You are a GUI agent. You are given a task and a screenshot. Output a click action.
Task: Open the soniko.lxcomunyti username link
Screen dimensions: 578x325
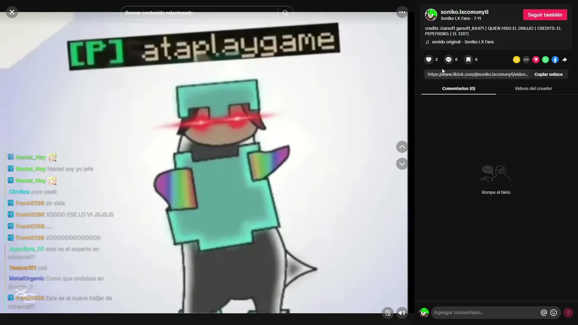[x=465, y=12]
